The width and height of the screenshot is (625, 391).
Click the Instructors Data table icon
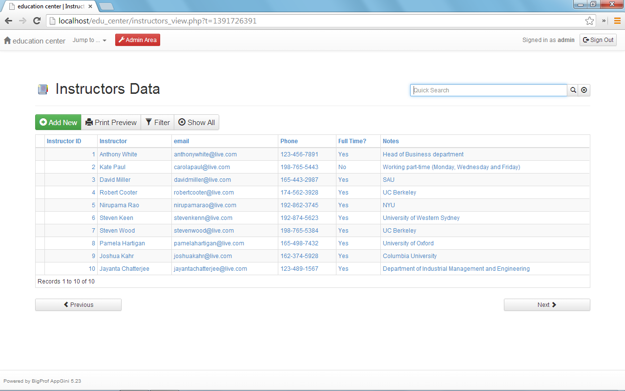click(x=43, y=89)
